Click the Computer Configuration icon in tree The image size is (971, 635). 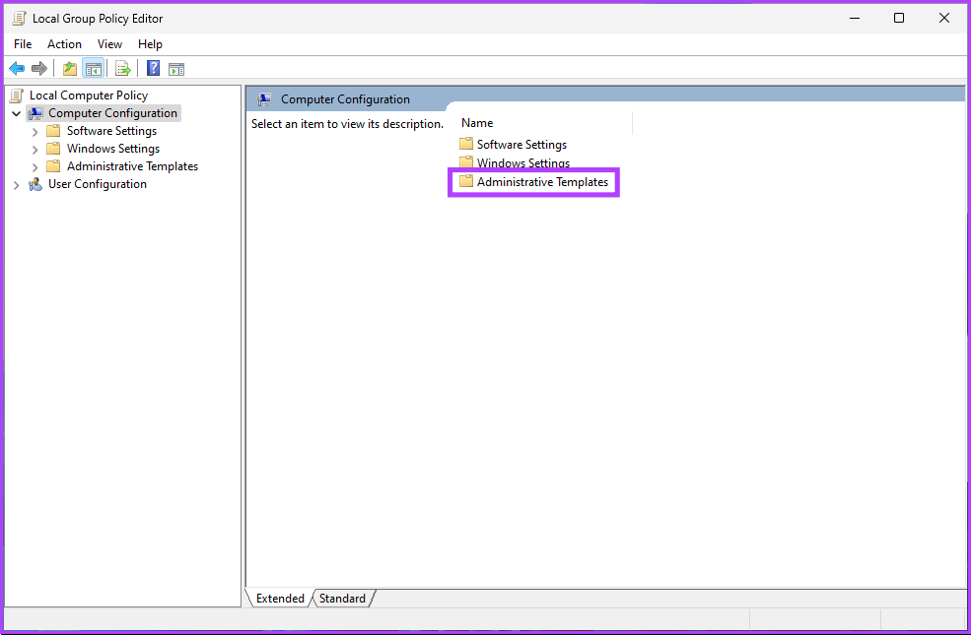35,113
